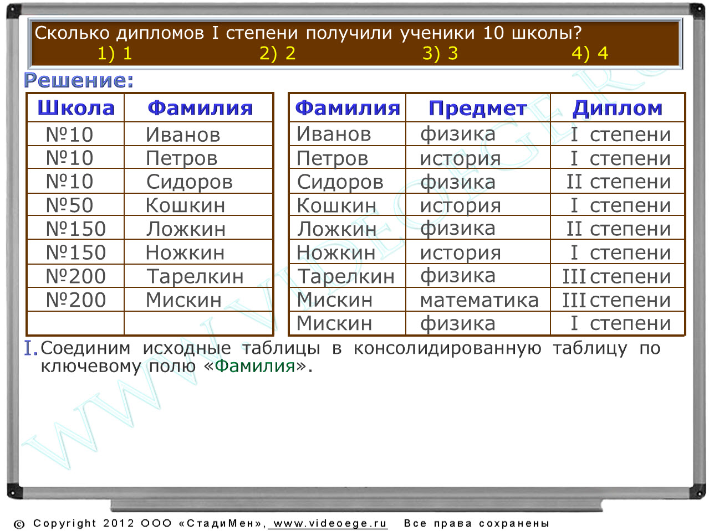This screenshot has height=531, width=709.
Task: Click "Тарелкин" in the Предмет table
Action: point(346,277)
